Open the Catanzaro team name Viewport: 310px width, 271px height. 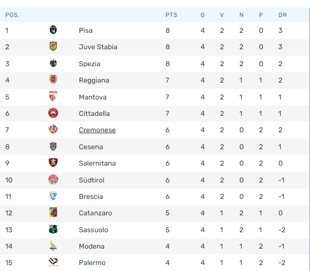pyautogui.click(x=96, y=213)
